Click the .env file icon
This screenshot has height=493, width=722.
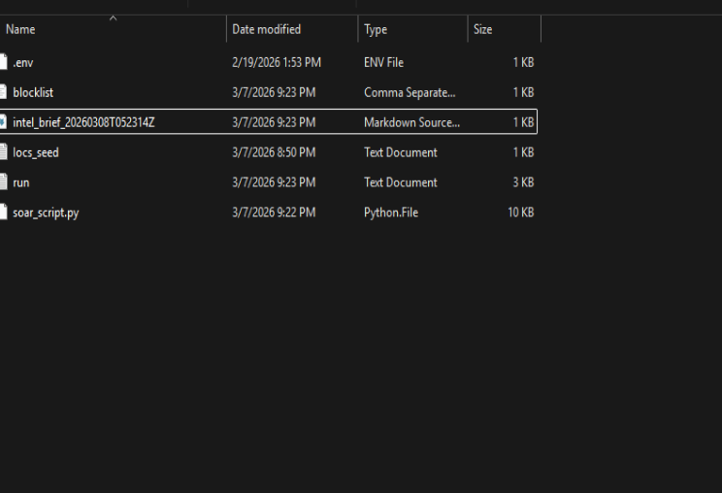coord(4,62)
